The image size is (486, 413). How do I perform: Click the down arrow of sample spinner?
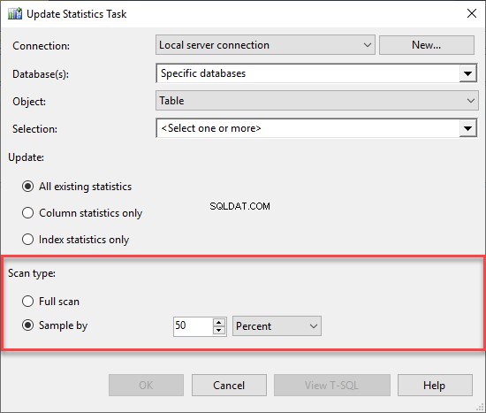click(x=219, y=330)
